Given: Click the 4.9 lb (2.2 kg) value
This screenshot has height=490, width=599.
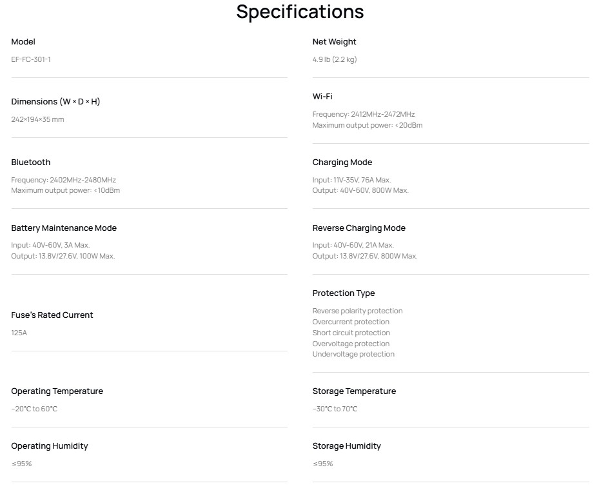Looking at the screenshot, I should [335, 59].
